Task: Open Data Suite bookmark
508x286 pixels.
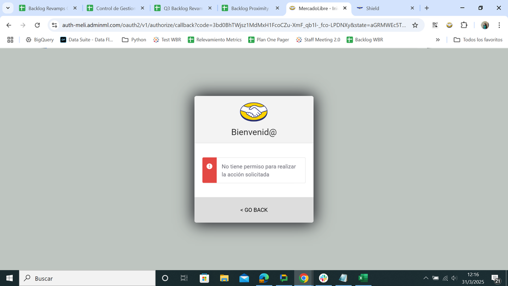Action: click(87, 40)
